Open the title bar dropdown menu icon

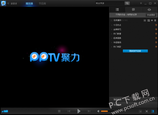click(x=141, y=3)
